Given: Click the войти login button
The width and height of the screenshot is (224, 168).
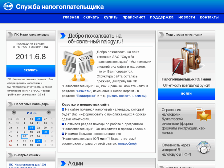Looking at the screenshot, I should [186, 94].
